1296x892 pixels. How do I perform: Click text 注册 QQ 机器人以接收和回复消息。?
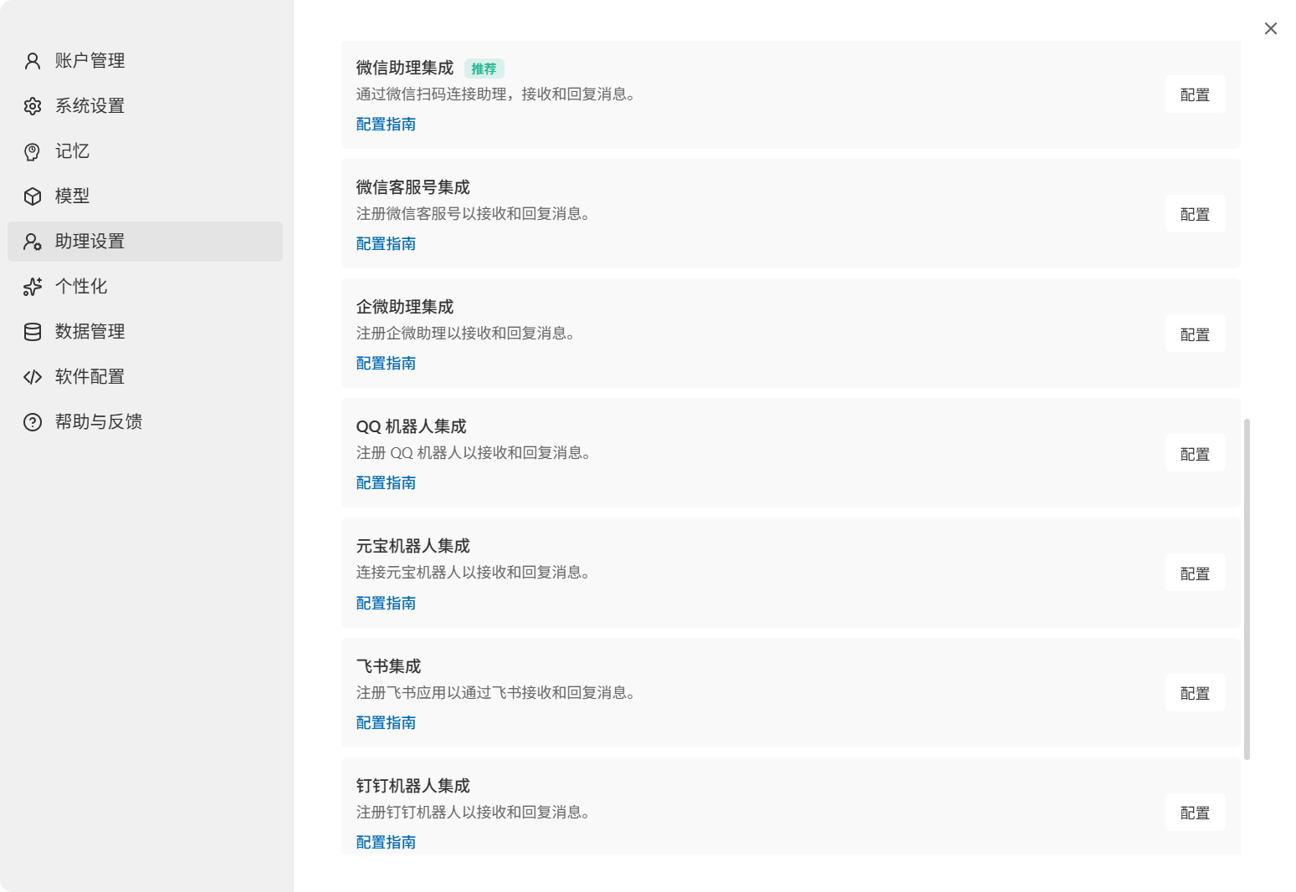click(x=476, y=453)
